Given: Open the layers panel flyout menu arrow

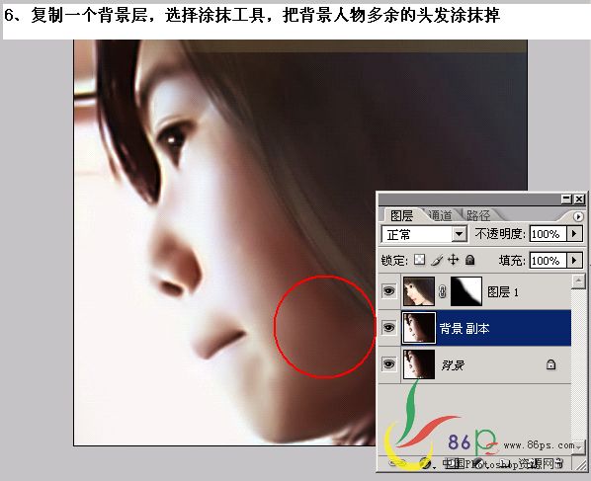Looking at the screenshot, I should pos(578,216).
